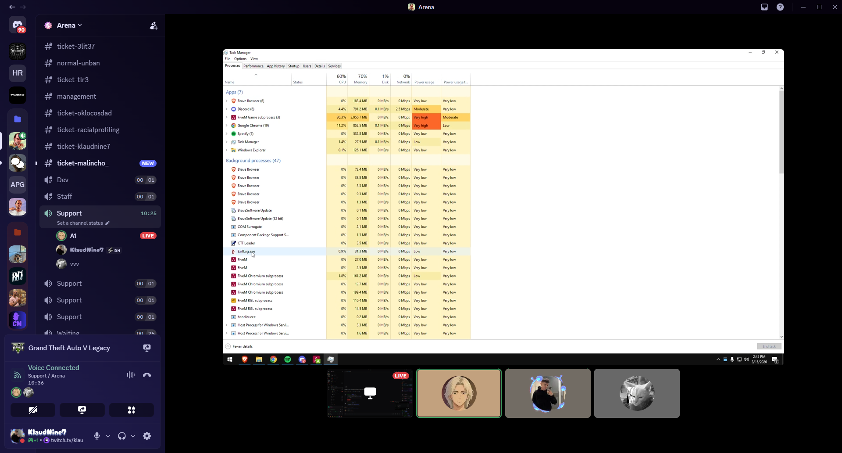Open User Settings gear
This screenshot has width=842, height=453.
147,436
